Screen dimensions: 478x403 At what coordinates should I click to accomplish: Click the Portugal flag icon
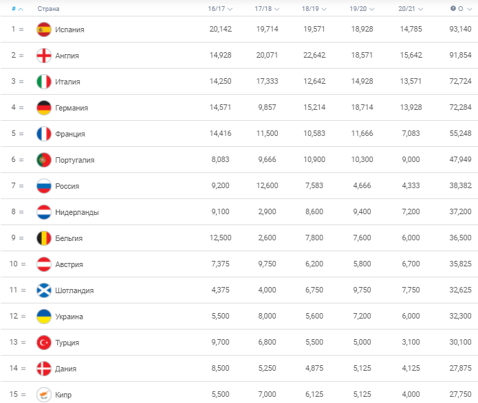[x=44, y=160]
